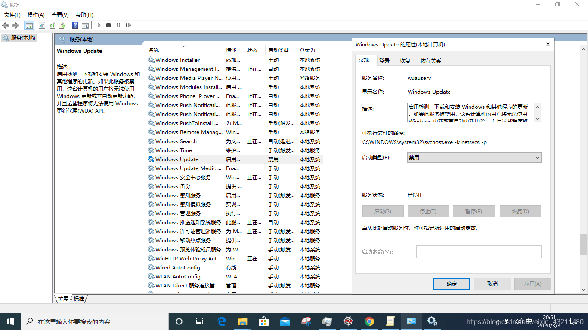The height and width of the screenshot is (330, 588).
Task: Click the blue Help question-mark icon
Action: tap(75, 25)
